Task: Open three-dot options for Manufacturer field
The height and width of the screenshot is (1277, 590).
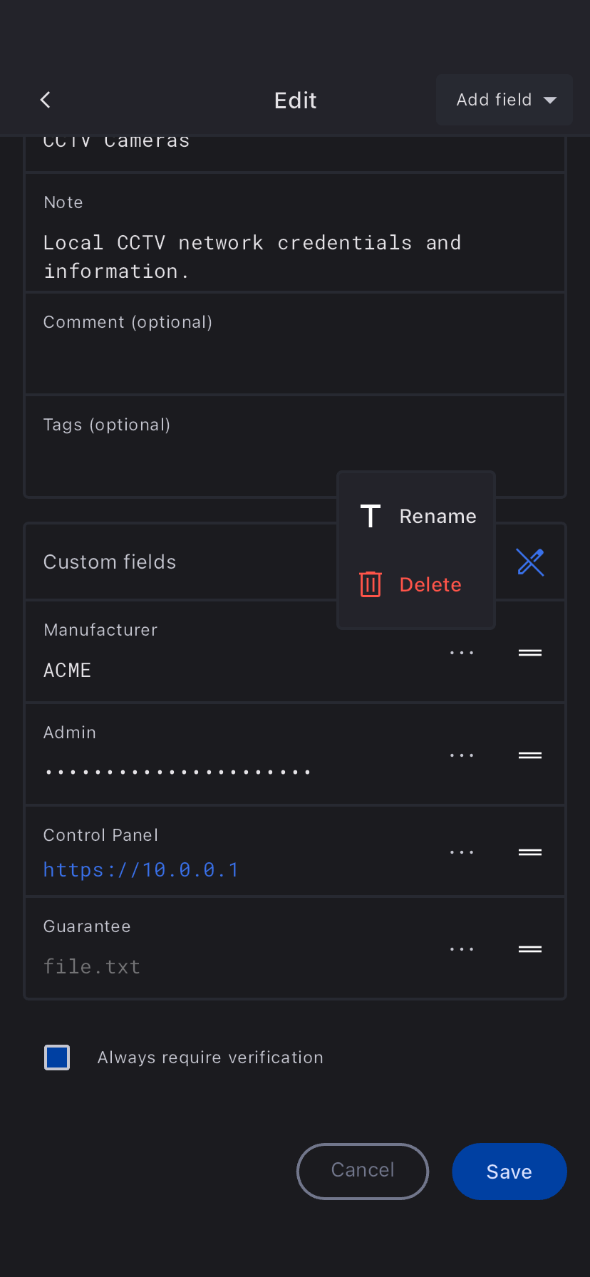Action: 462,653
